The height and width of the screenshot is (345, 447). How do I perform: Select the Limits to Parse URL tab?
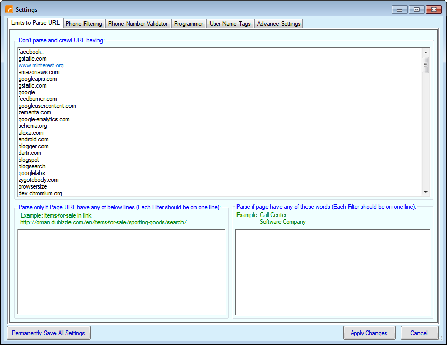(x=35, y=23)
